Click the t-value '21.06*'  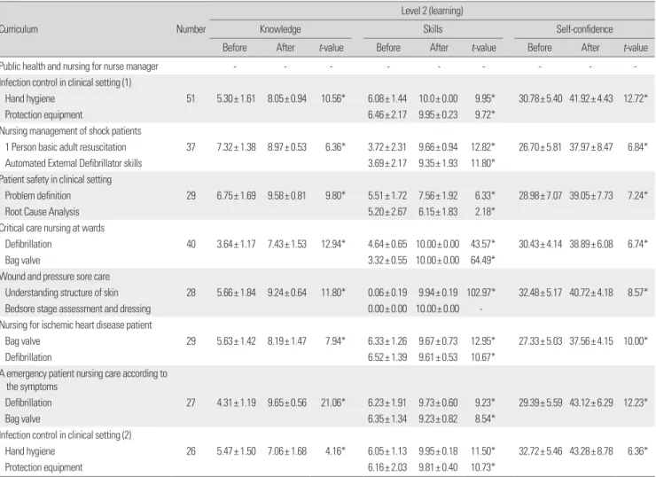coord(333,403)
